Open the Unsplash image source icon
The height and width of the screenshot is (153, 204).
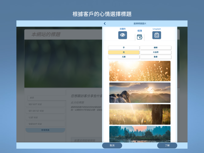click(x=157, y=35)
